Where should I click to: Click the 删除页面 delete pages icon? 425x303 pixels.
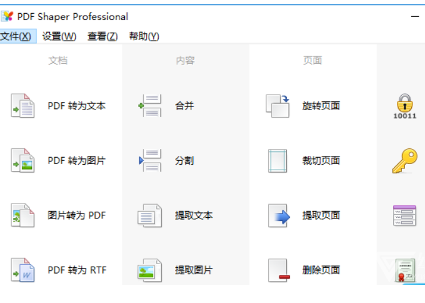pyautogui.click(x=279, y=270)
